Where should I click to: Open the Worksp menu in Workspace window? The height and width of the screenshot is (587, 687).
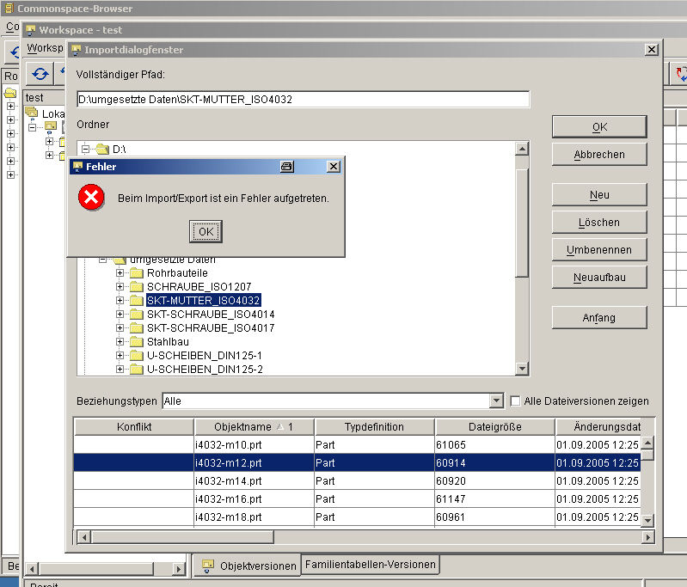[45, 48]
